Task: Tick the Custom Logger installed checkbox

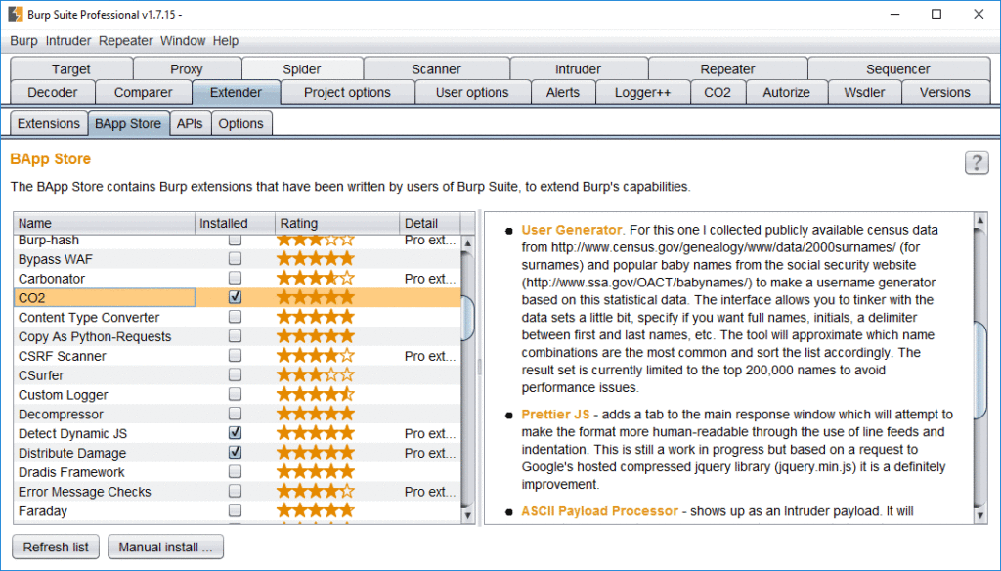Action: (235, 394)
